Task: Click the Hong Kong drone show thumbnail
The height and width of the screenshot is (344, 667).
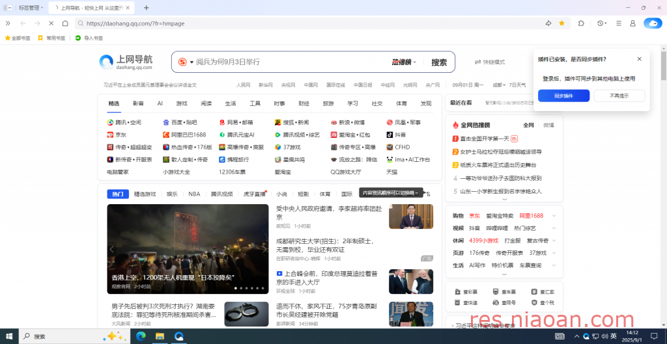Action: pos(188,249)
